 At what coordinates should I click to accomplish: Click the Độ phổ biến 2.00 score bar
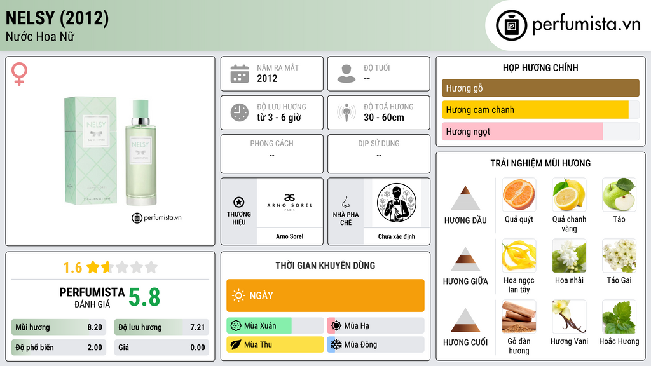pos(58,348)
